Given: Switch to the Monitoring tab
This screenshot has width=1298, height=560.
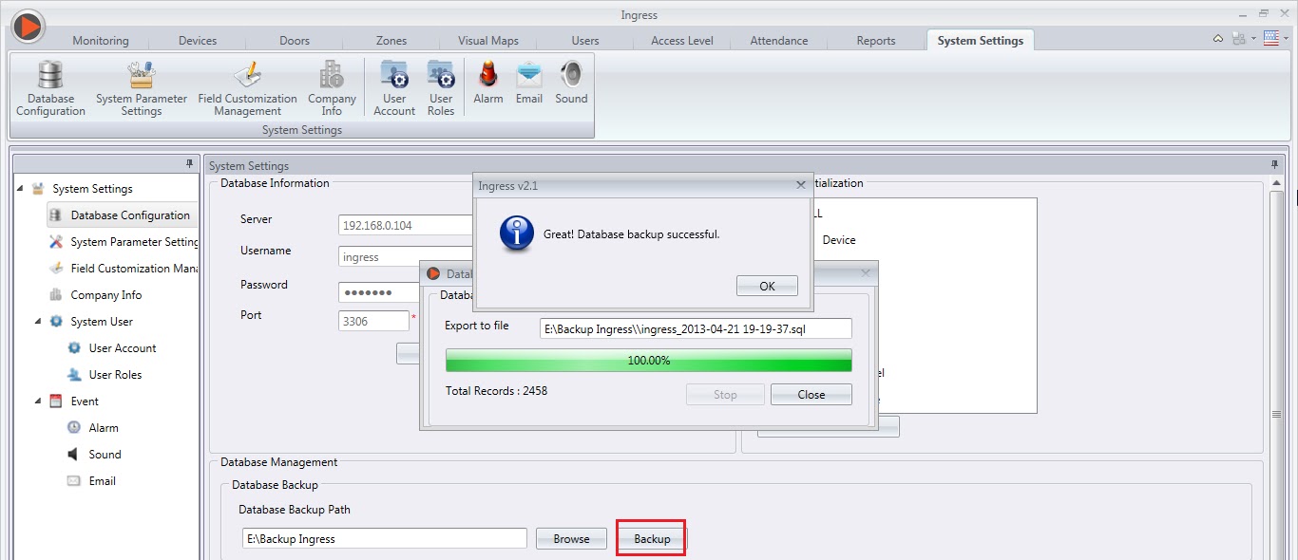Looking at the screenshot, I should coord(101,40).
